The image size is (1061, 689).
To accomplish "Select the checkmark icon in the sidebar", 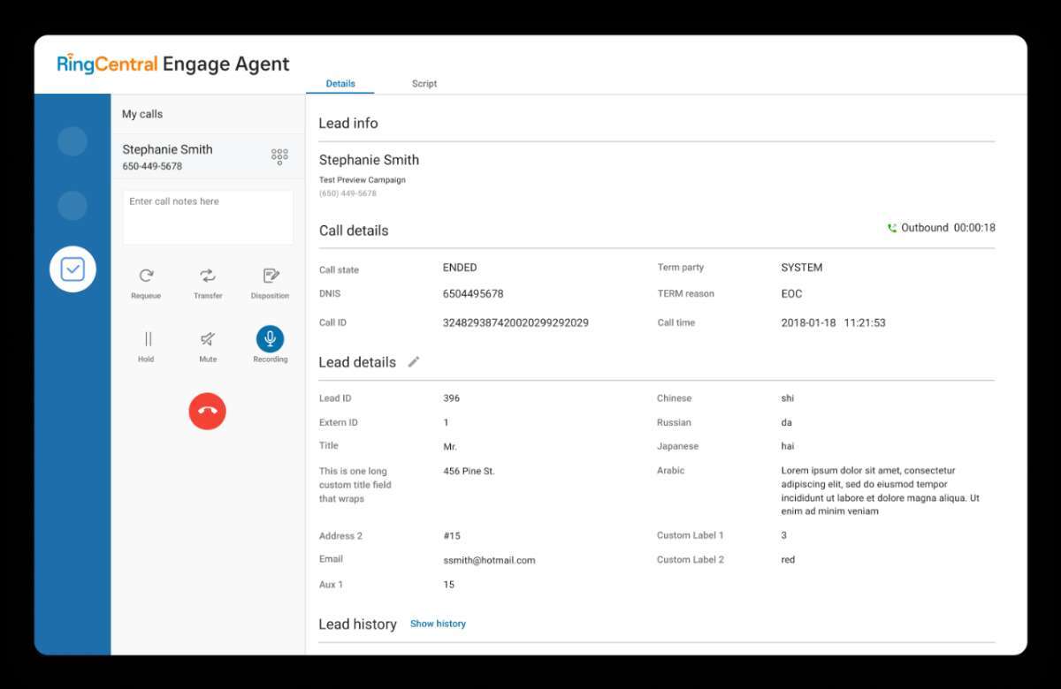I will (73, 269).
